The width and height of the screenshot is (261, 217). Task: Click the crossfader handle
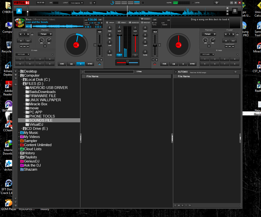pyautogui.click(x=127, y=63)
